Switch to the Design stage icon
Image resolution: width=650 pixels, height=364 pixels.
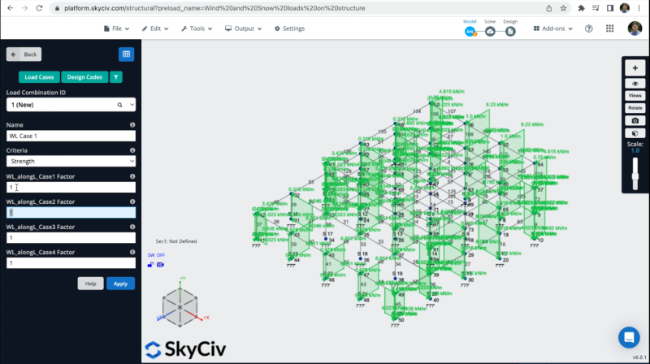(510, 31)
